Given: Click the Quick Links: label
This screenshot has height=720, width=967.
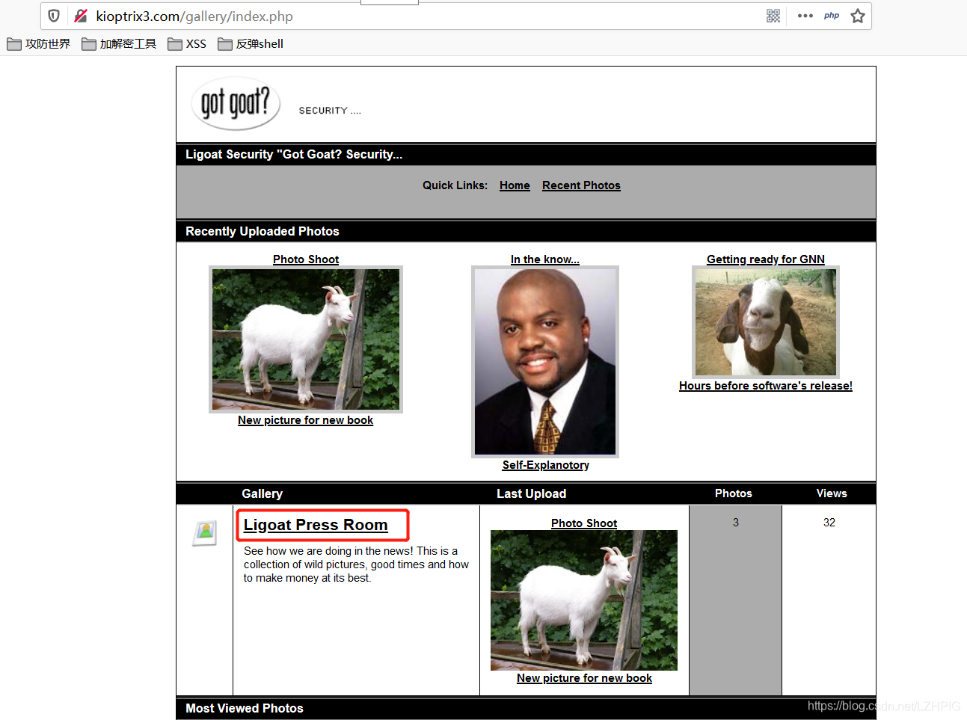Looking at the screenshot, I should [x=455, y=185].
